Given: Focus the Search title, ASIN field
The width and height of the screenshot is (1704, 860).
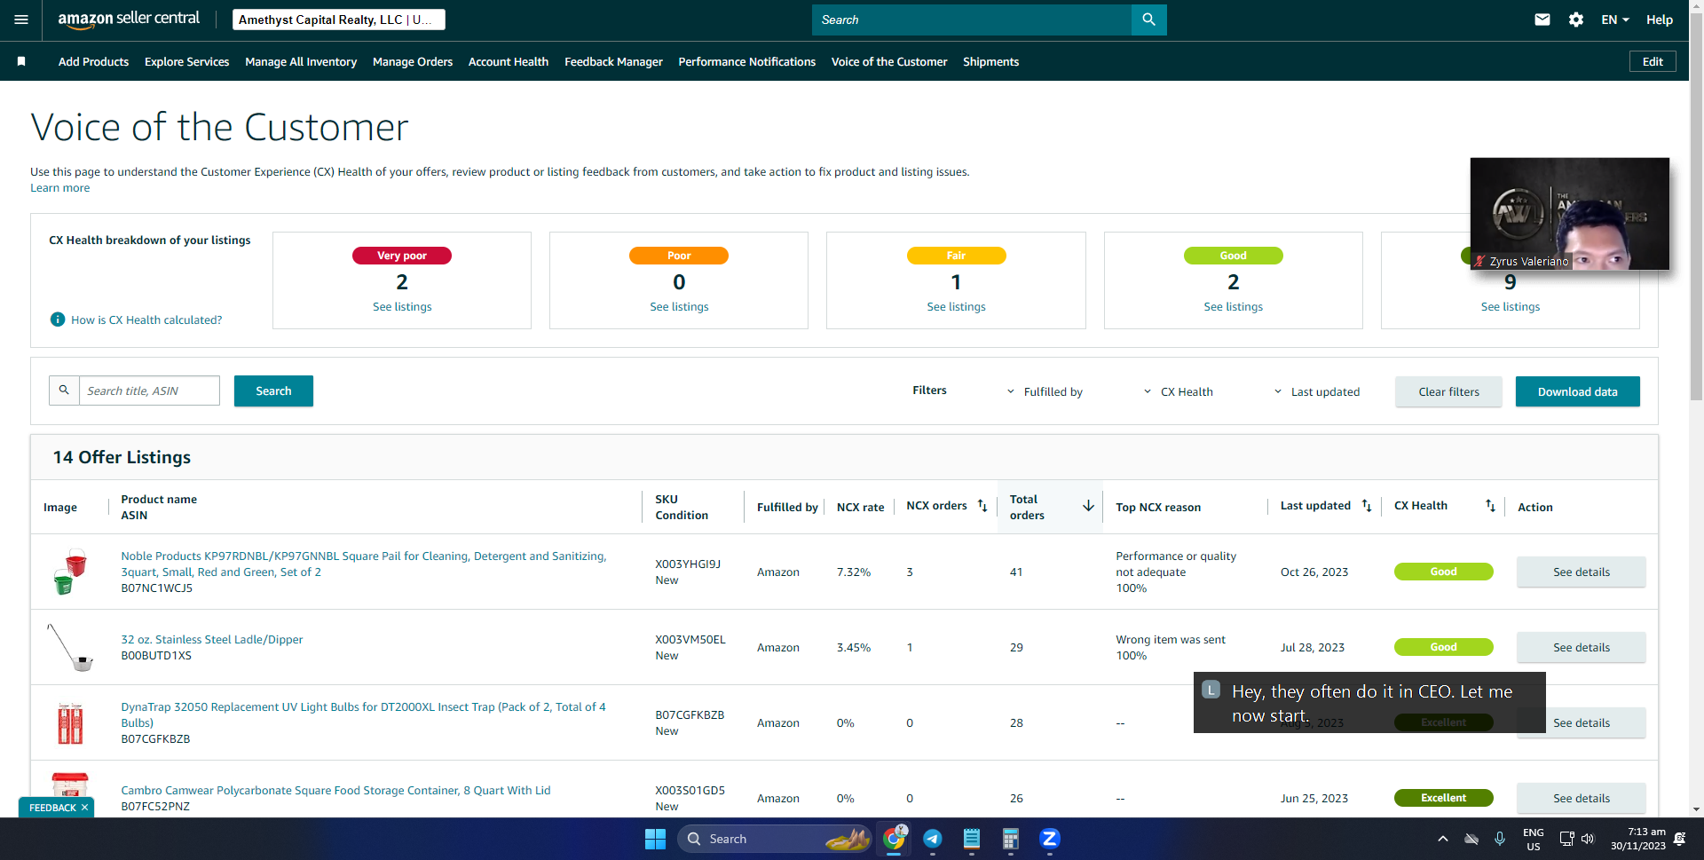Looking at the screenshot, I should tap(149, 391).
